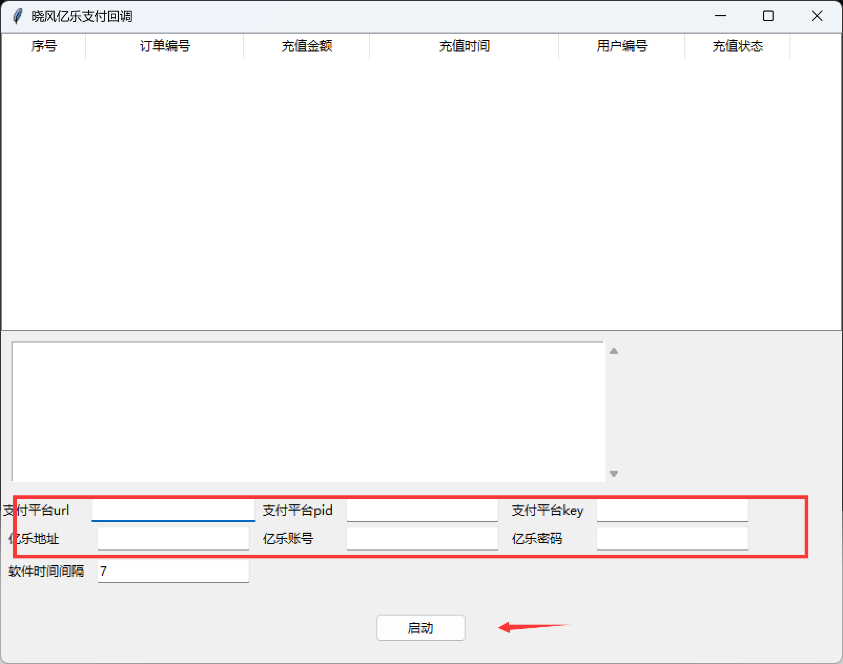Click the 亿乐账号 input field

pyautogui.click(x=422, y=538)
